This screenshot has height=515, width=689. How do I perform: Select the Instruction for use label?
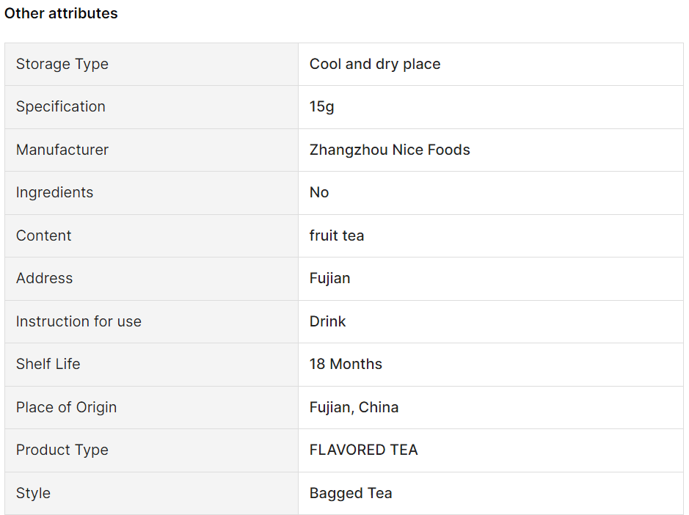(79, 321)
